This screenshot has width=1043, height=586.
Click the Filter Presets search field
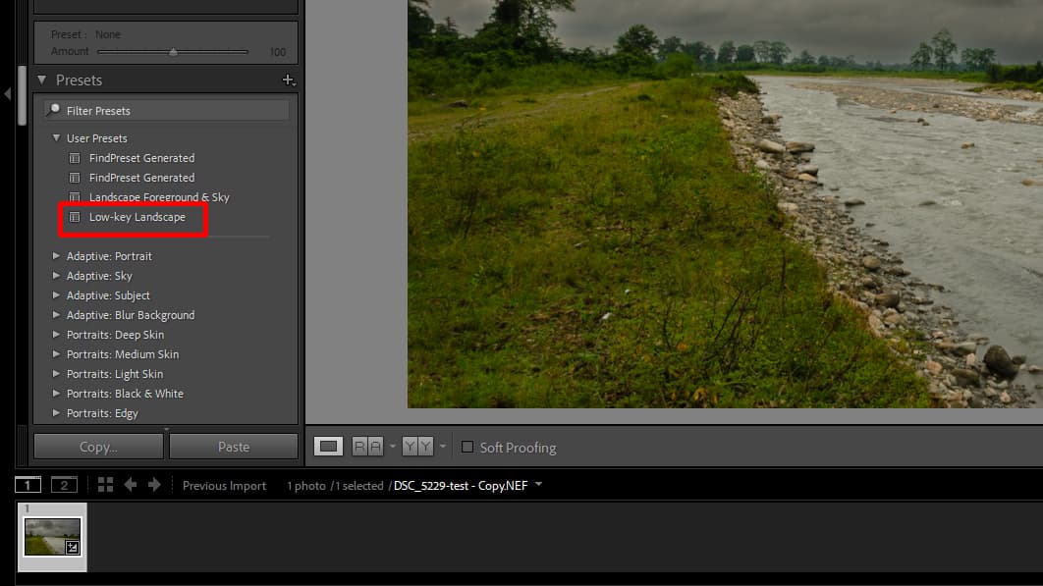166,110
